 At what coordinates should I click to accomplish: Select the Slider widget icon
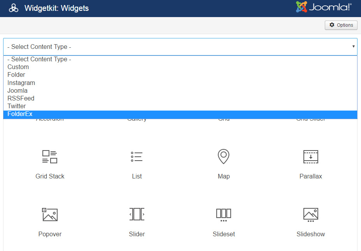coord(137,214)
